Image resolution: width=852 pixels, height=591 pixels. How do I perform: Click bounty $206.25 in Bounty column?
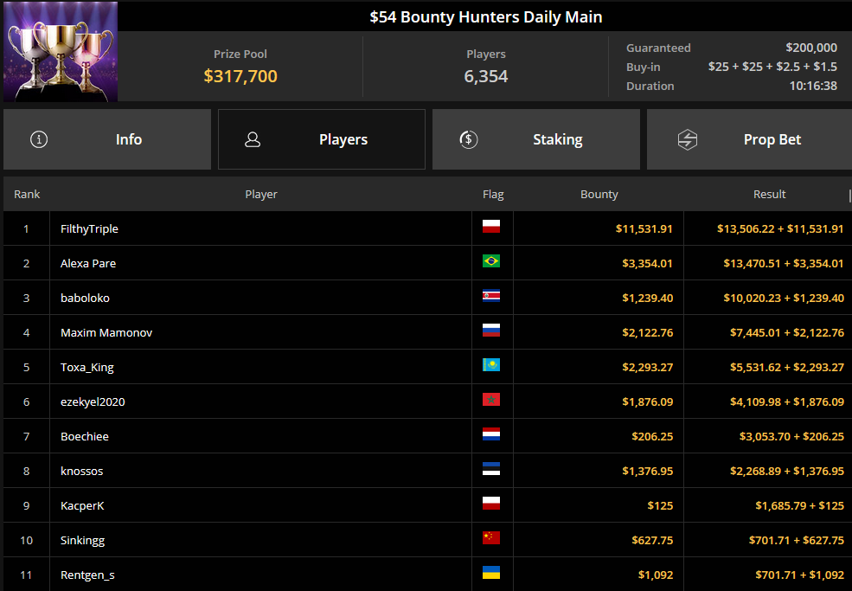pyautogui.click(x=652, y=437)
